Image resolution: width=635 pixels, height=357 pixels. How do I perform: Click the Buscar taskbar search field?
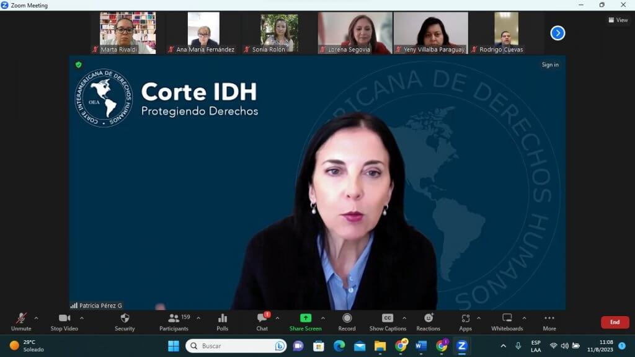(236, 346)
